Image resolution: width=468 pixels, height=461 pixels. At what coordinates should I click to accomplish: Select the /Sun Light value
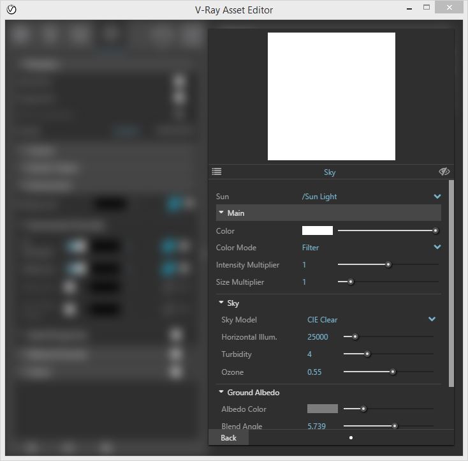click(x=319, y=197)
